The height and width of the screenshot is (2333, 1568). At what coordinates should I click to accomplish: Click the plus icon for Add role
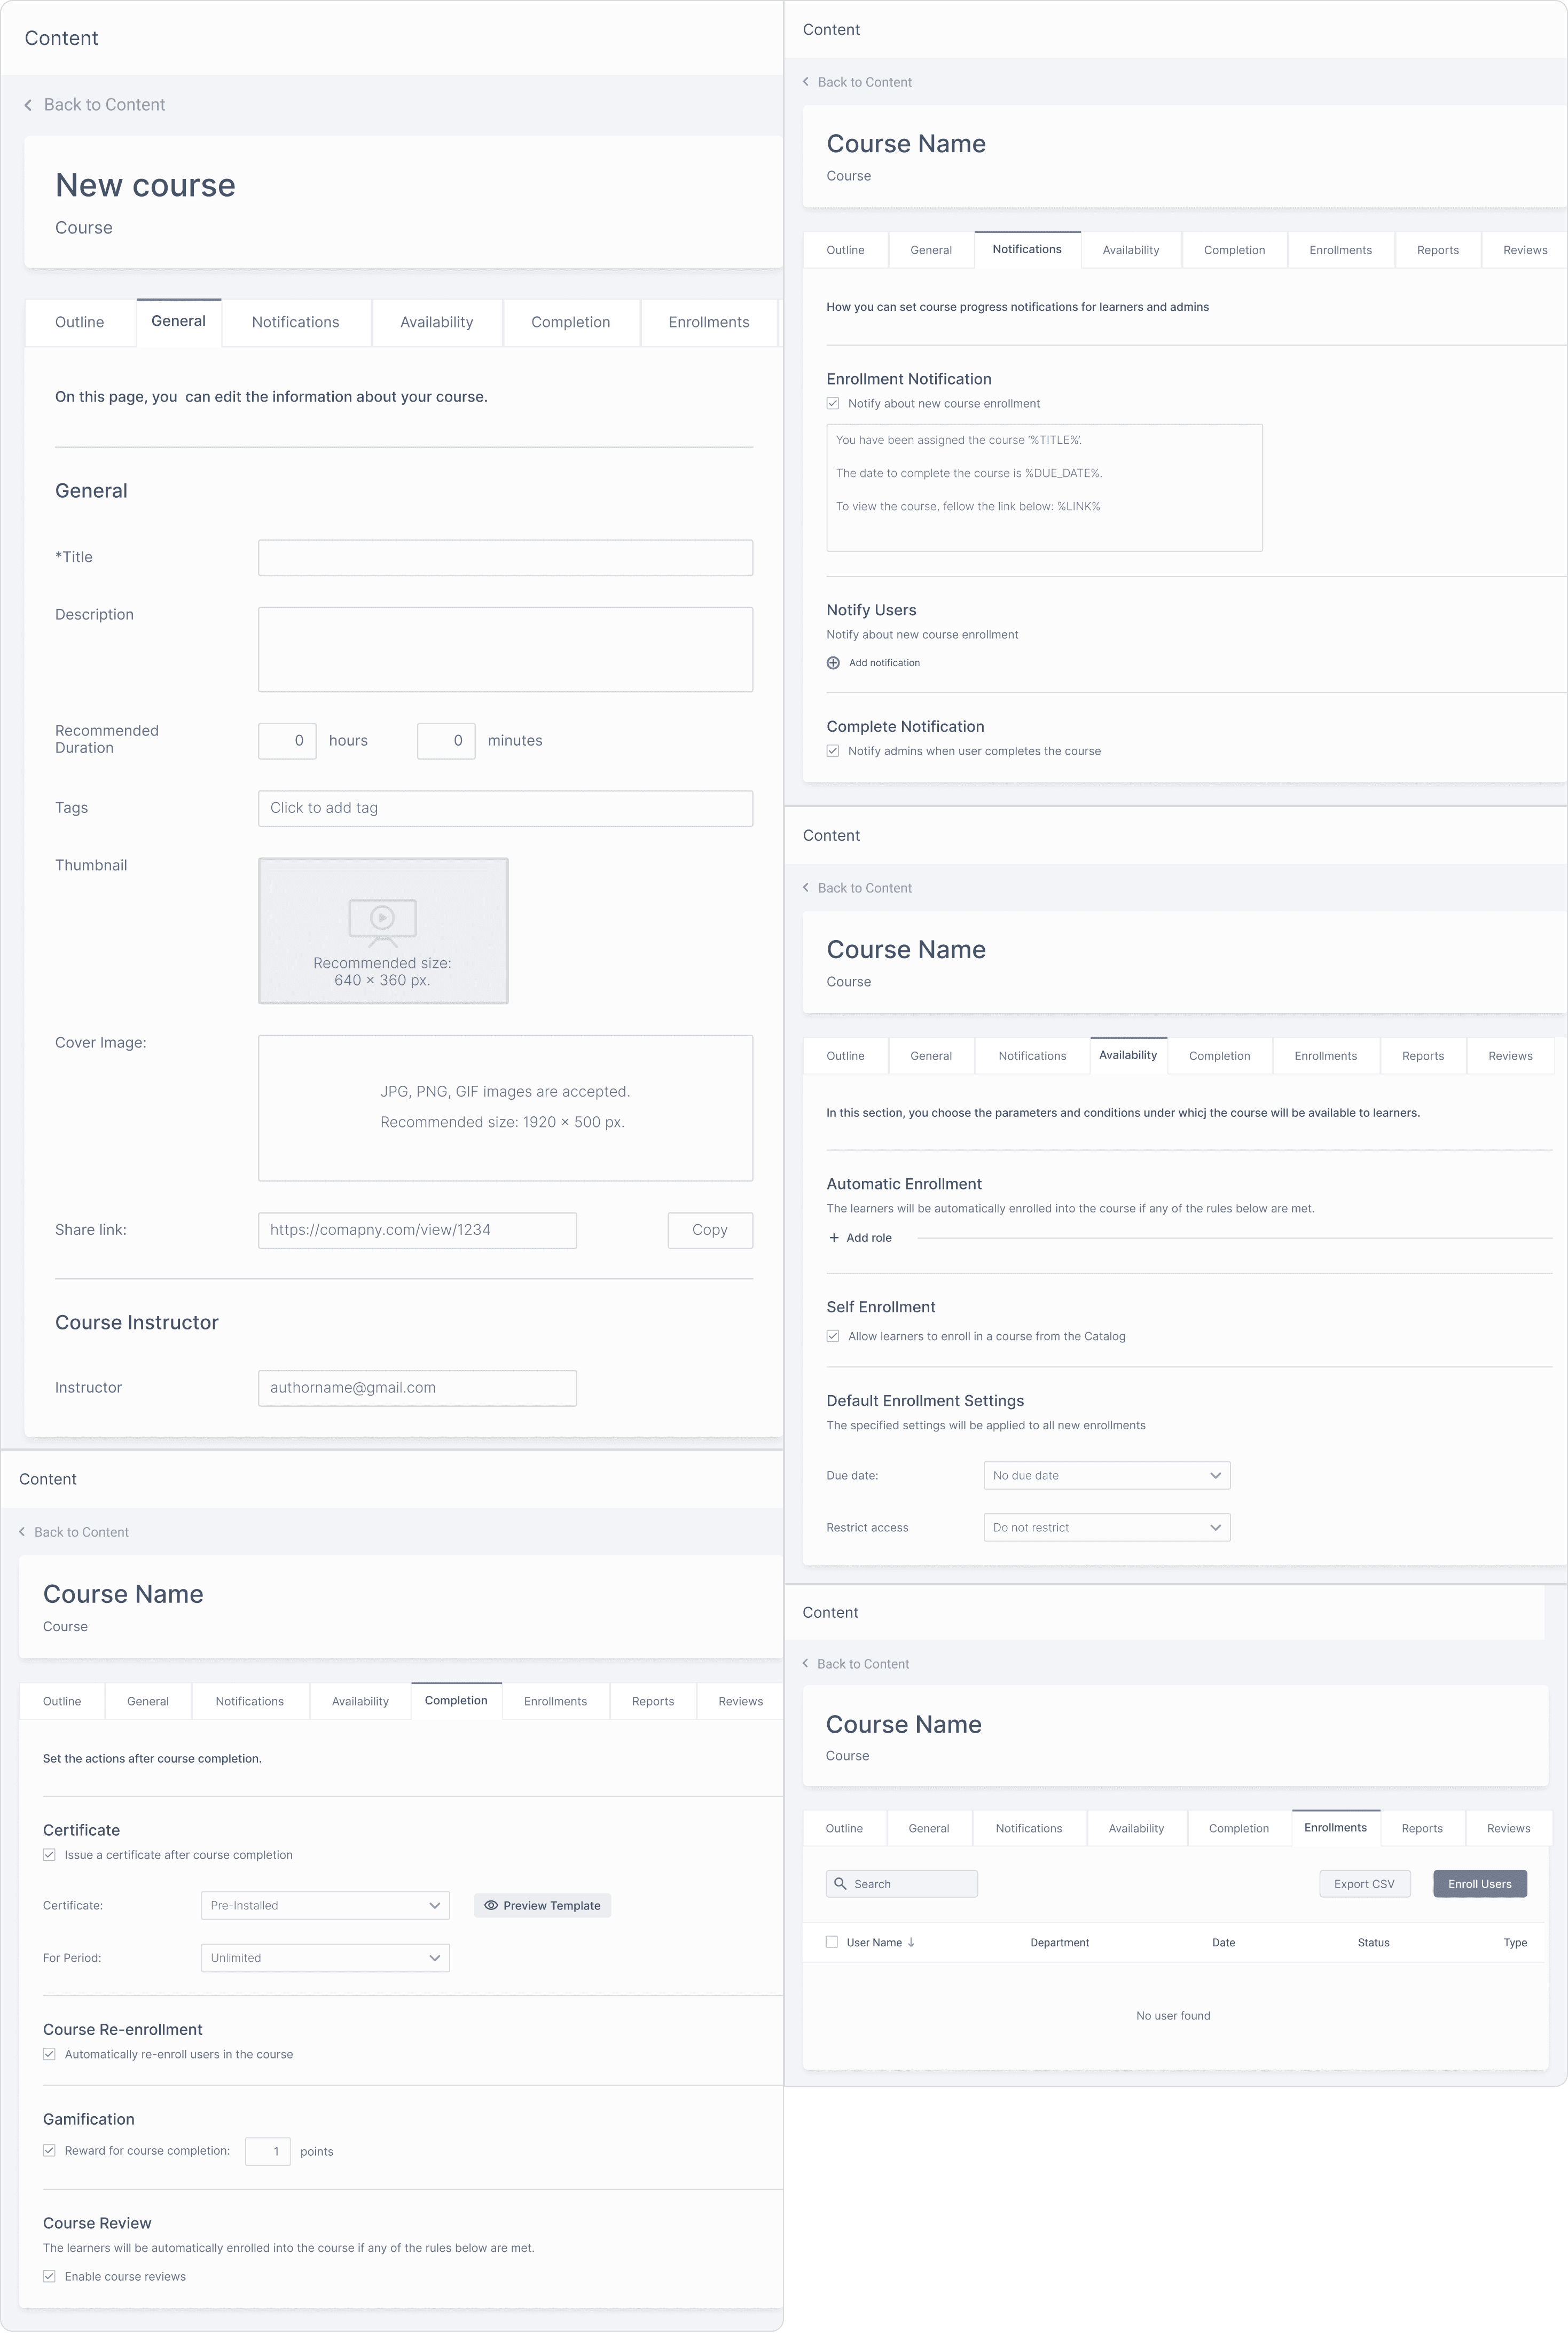tap(834, 1238)
